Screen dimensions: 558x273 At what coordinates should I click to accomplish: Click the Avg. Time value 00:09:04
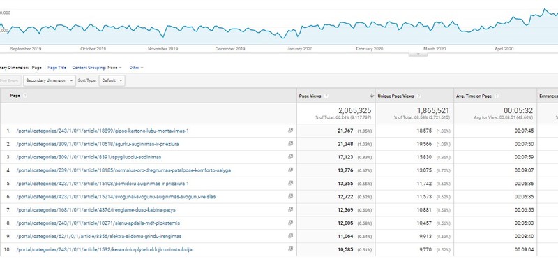pyautogui.click(x=524, y=249)
